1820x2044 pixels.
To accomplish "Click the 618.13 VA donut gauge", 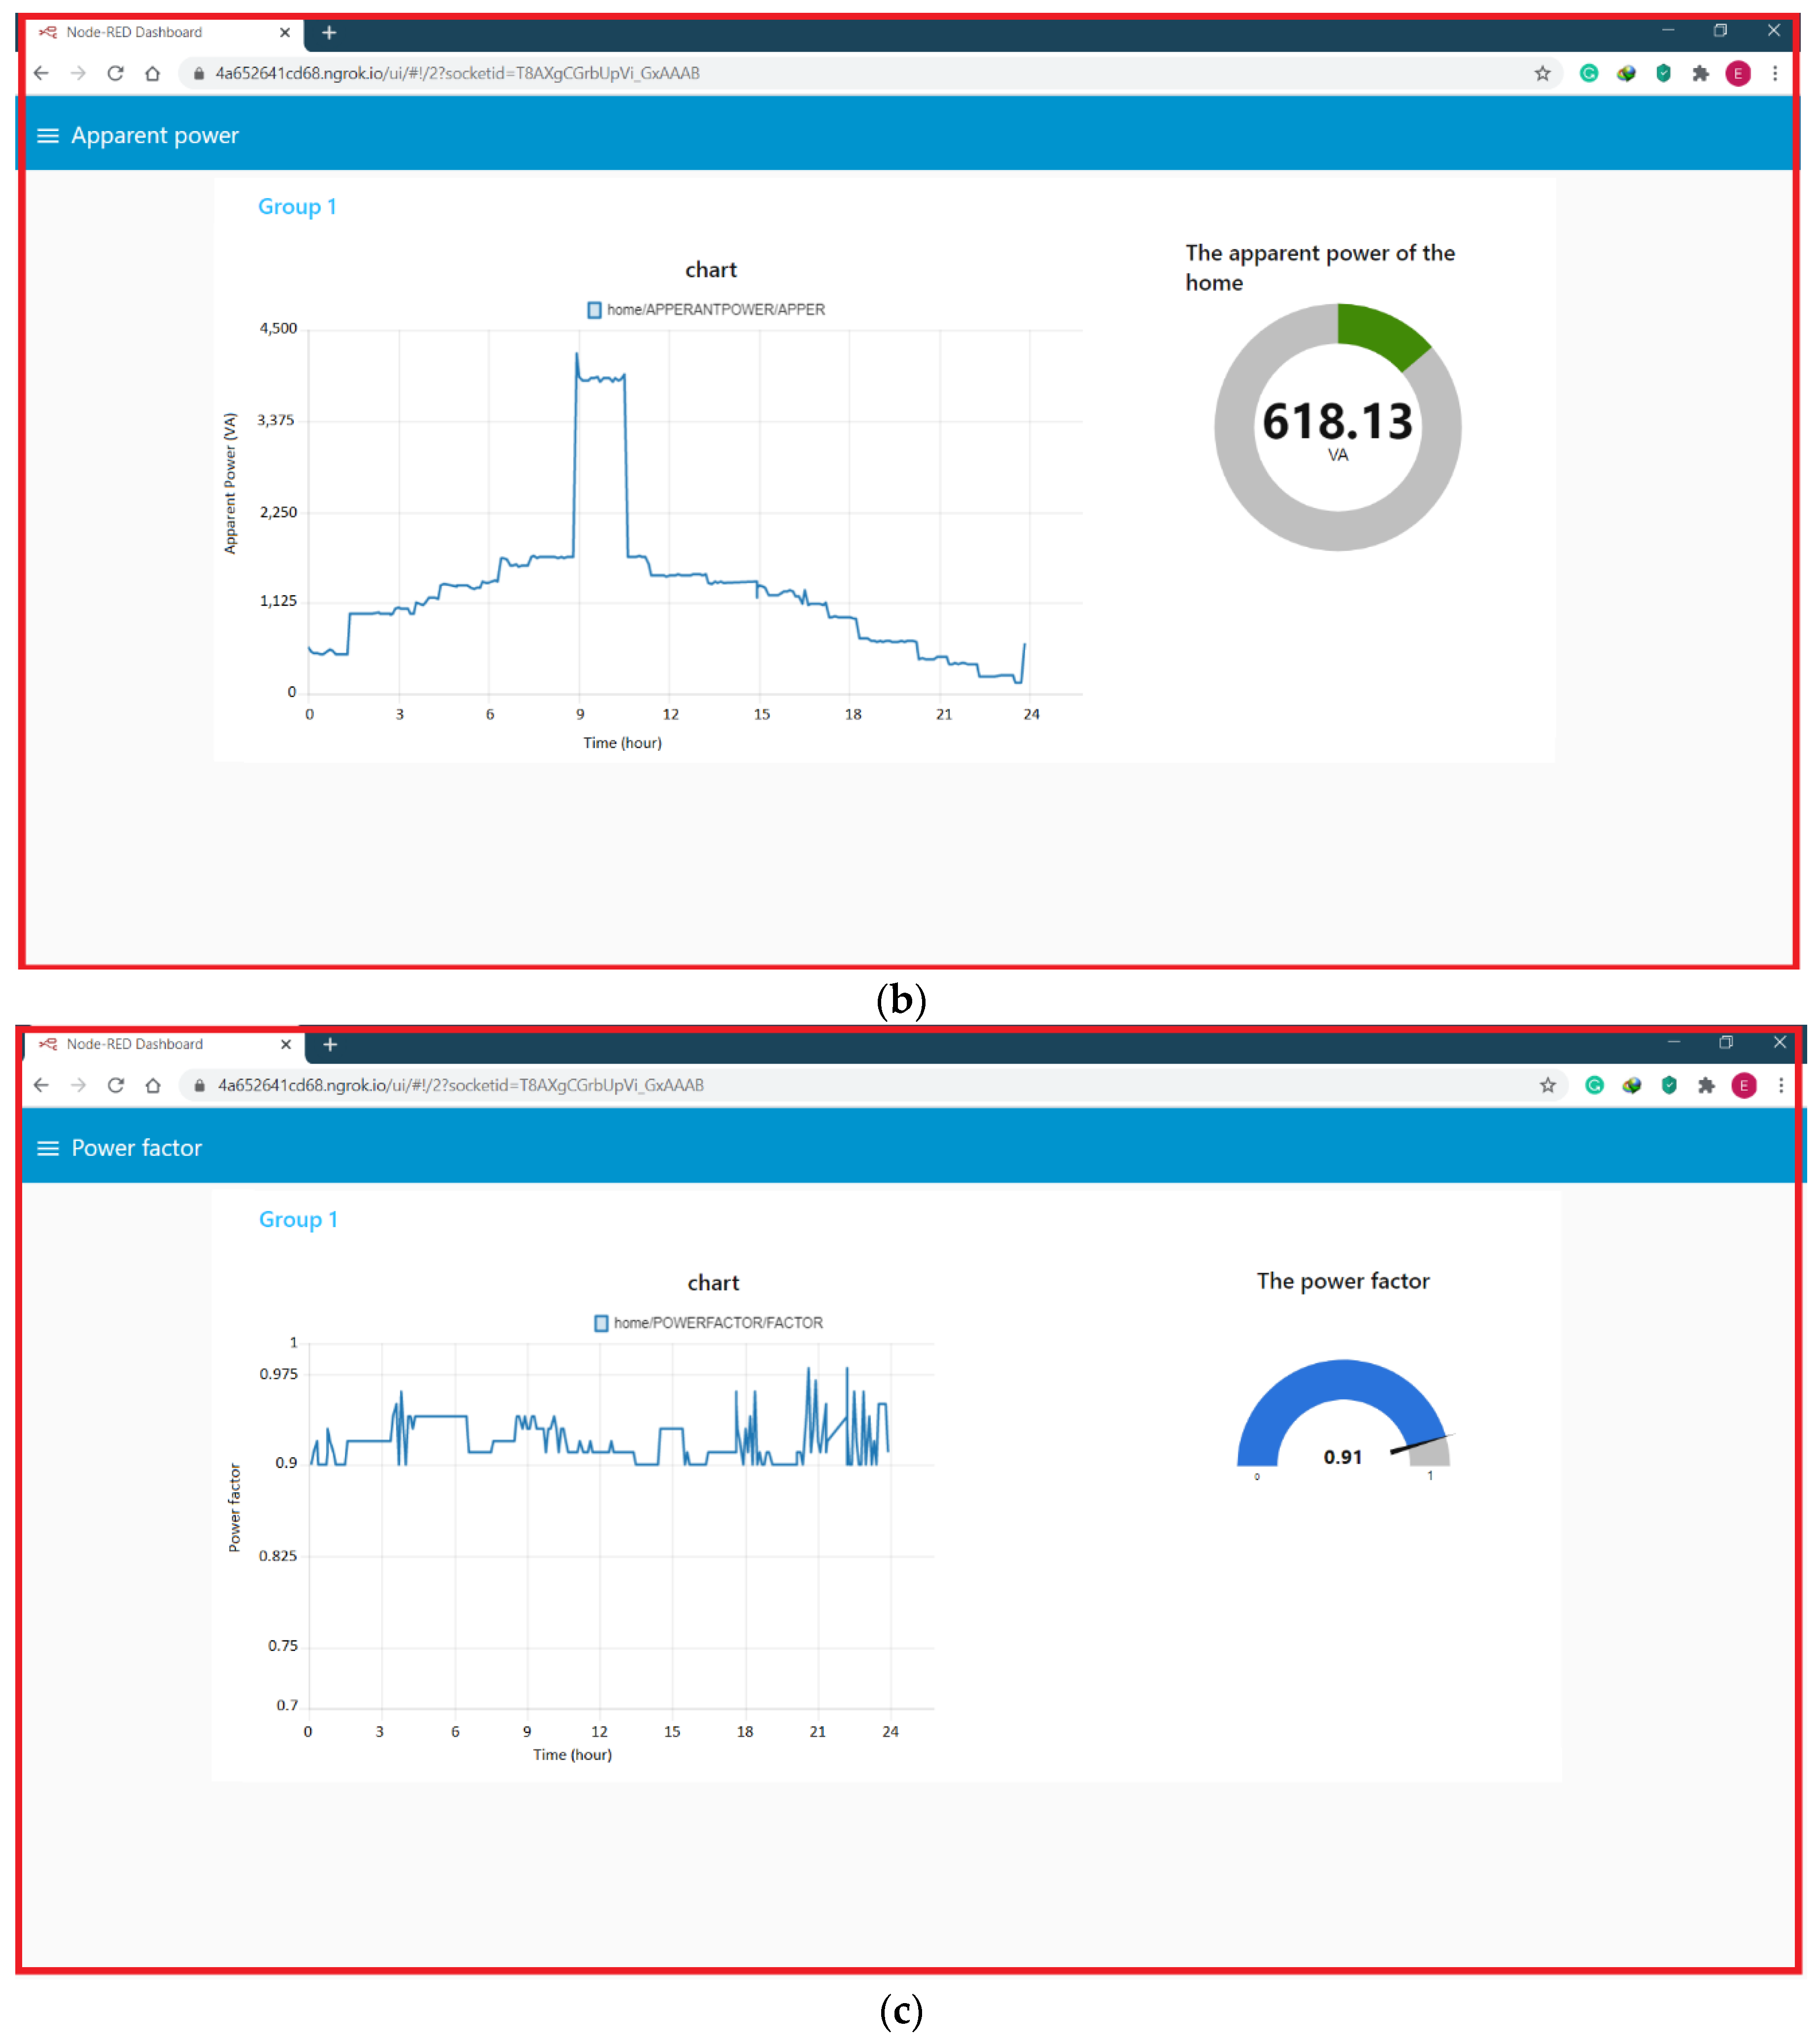I will pyautogui.click(x=1337, y=427).
